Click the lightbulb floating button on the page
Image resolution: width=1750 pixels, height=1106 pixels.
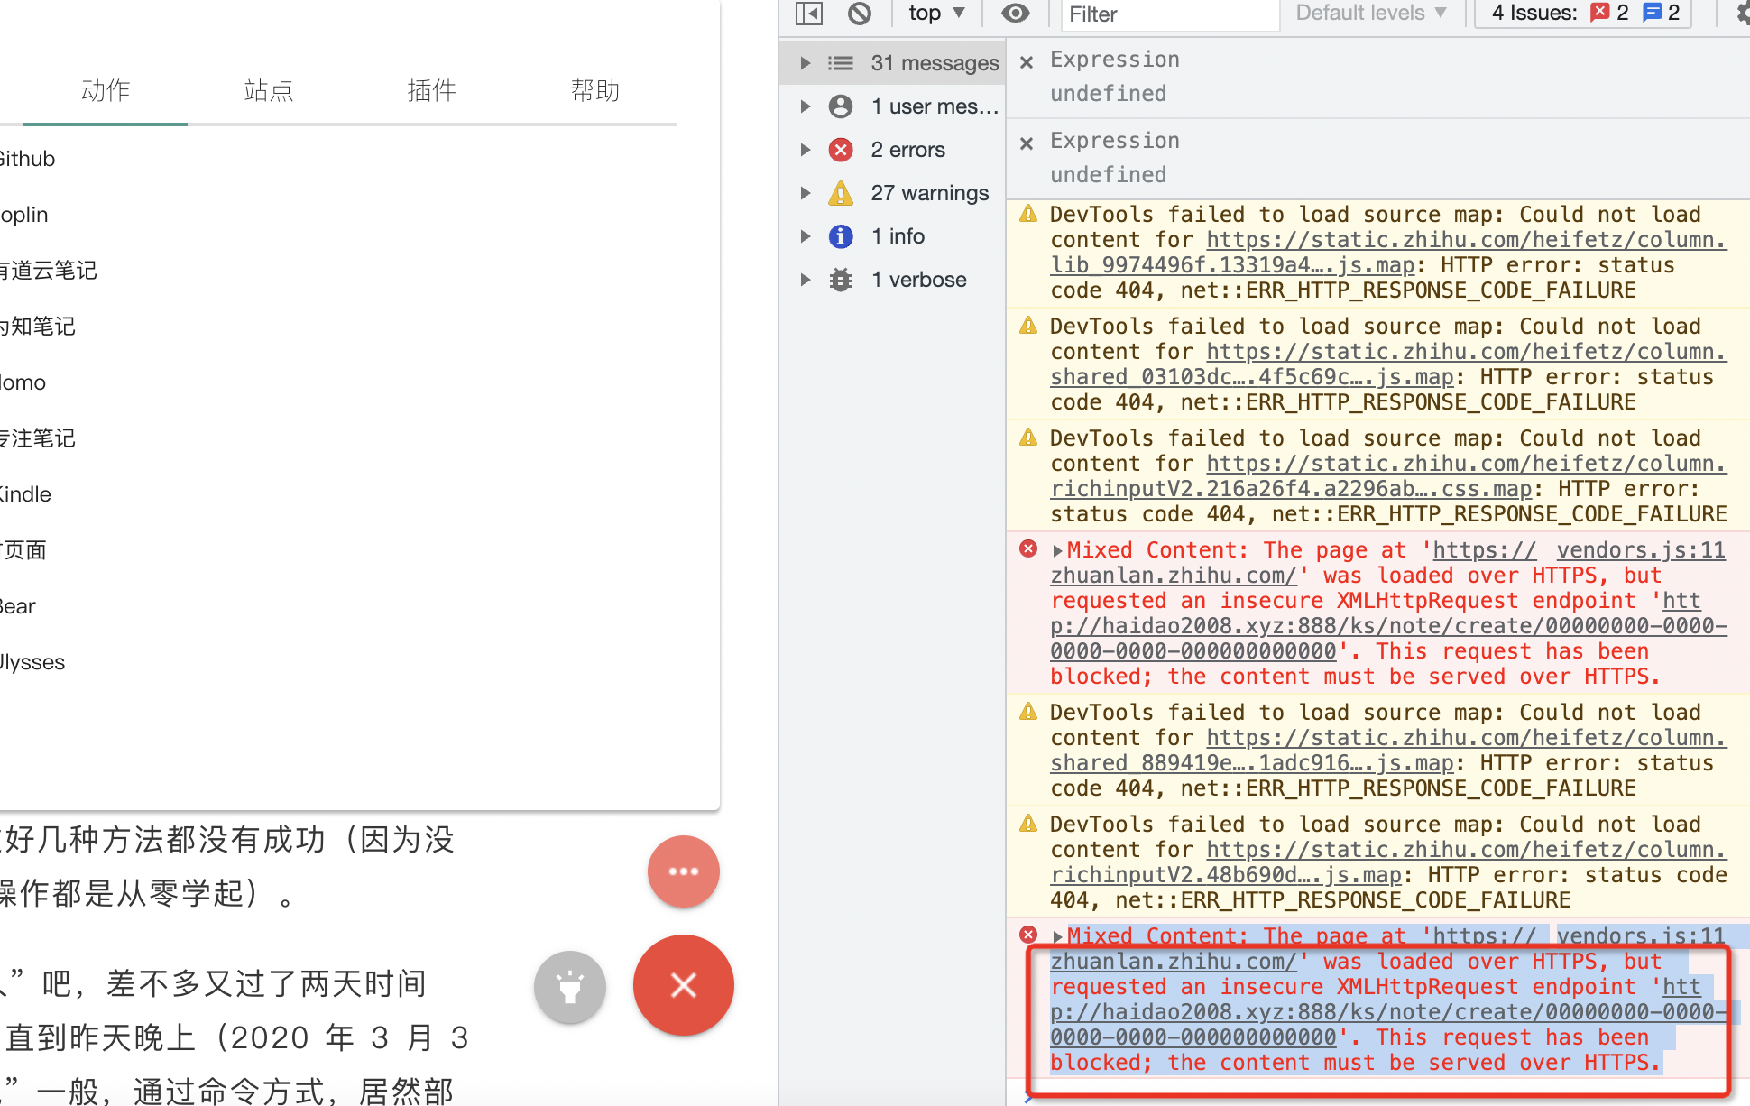click(x=569, y=987)
